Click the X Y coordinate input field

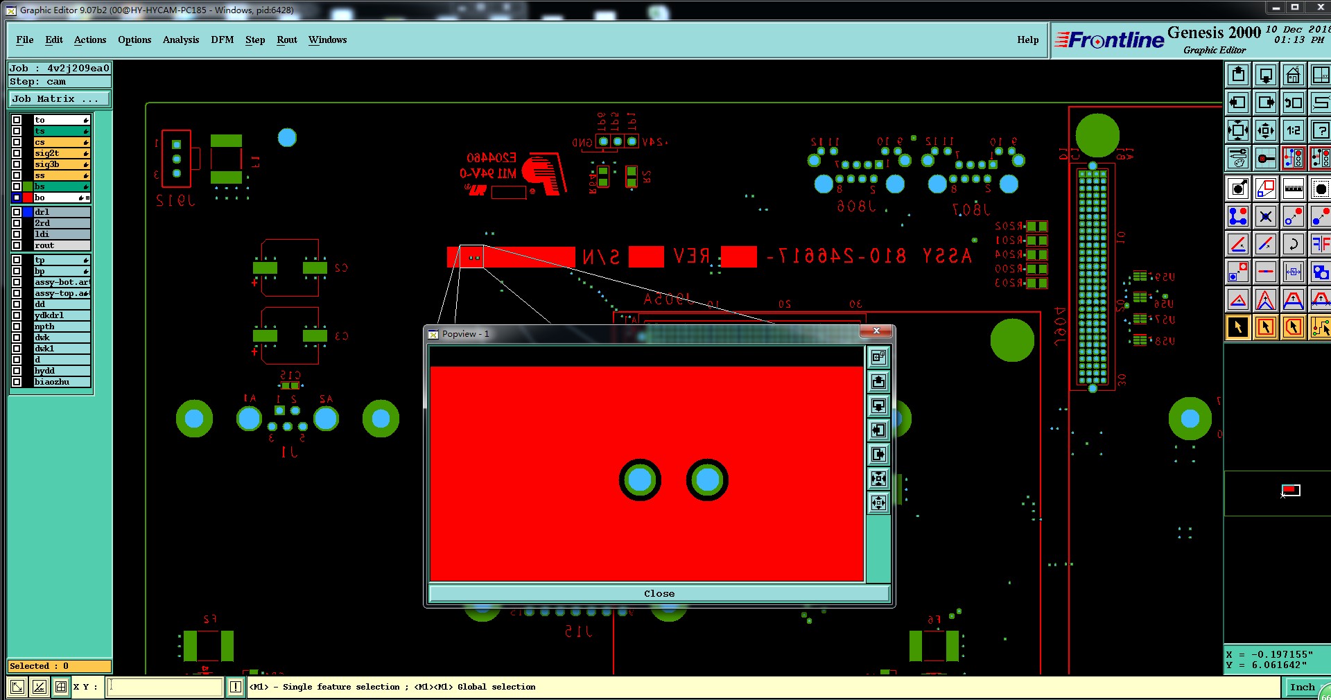[165, 687]
